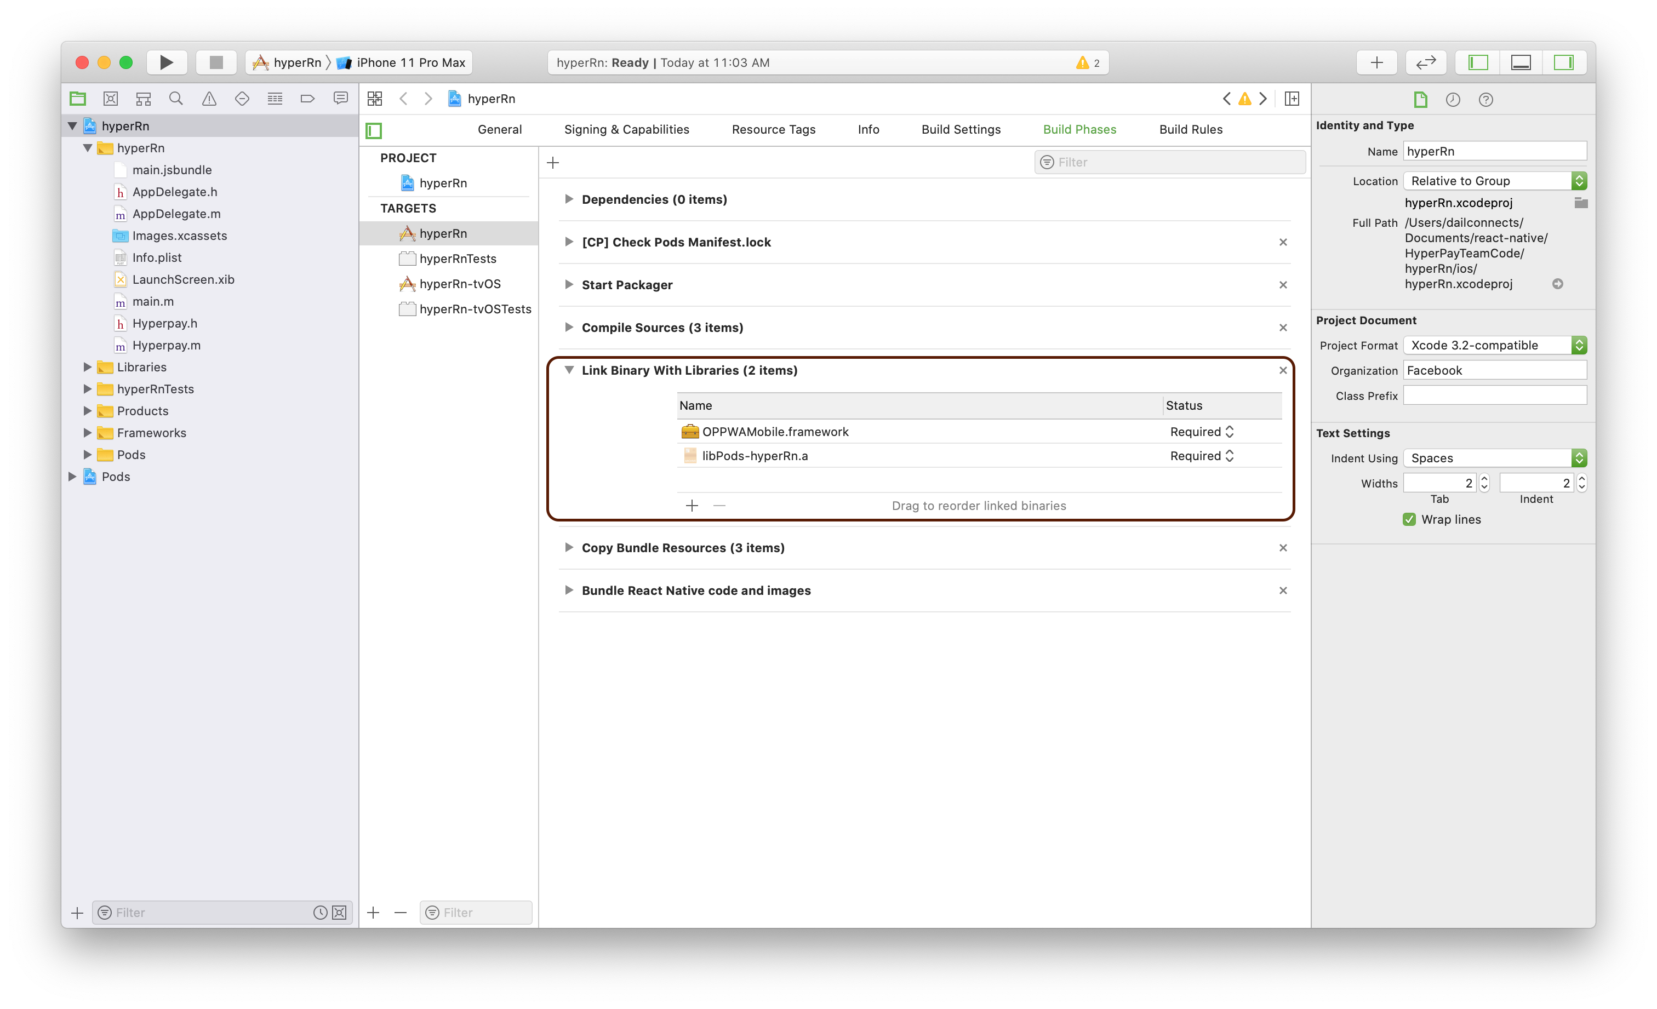Add a new build phase

(x=553, y=163)
